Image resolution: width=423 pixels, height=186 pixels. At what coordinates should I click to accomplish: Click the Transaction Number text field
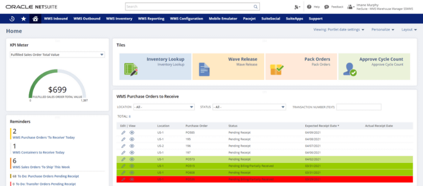358,107
